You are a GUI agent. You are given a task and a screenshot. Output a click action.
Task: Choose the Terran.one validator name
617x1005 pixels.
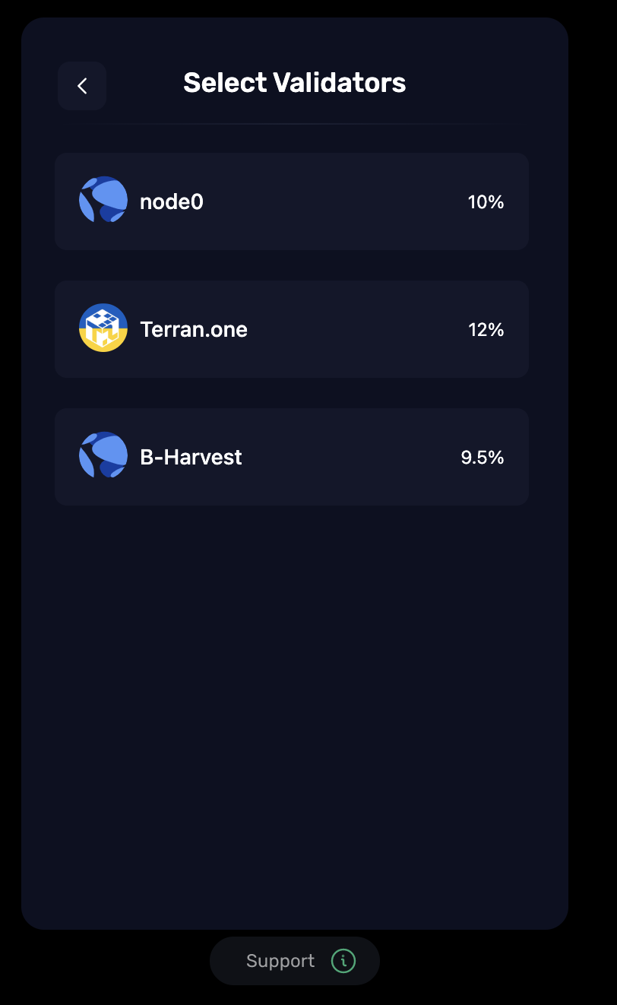194,330
